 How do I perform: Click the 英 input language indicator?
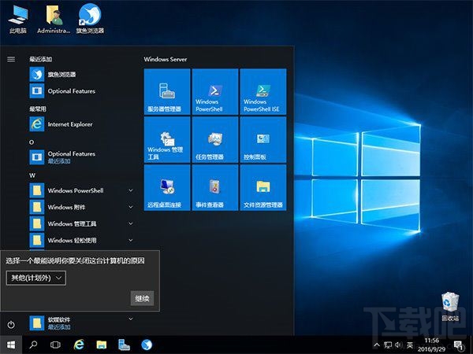410,345
